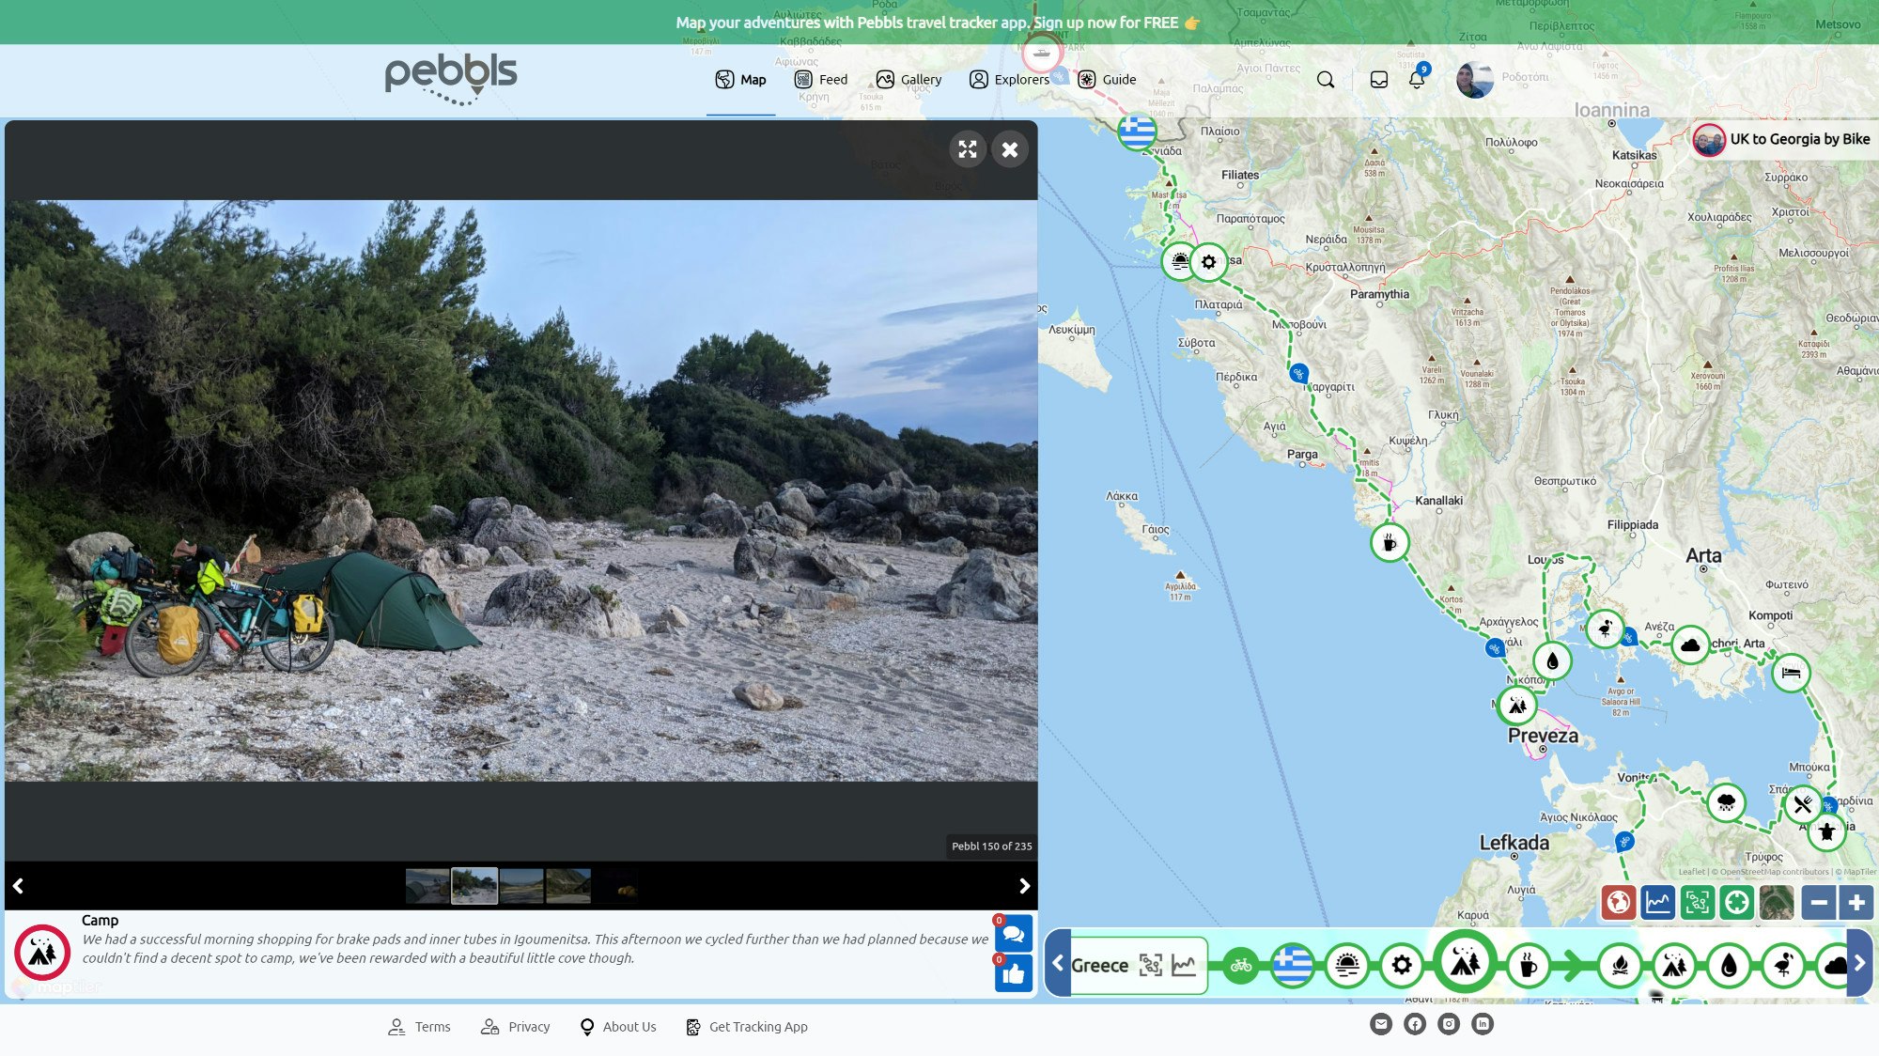Click the Greek flag marker on the map
This screenshot has width=1879, height=1056.
tap(1137, 131)
